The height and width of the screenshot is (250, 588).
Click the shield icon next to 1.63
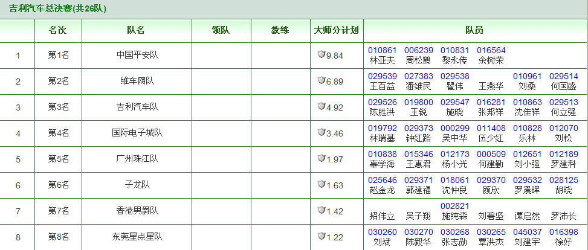click(x=321, y=184)
